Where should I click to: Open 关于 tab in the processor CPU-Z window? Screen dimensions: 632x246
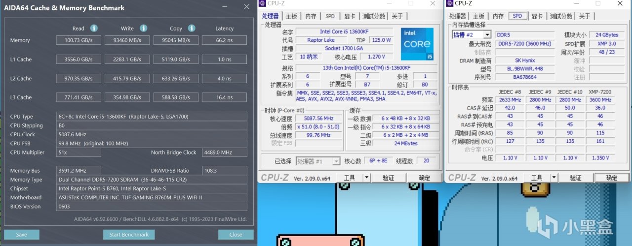click(x=397, y=16)
